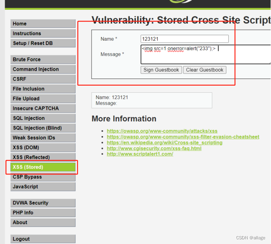This screenshot has width=271, height=244.
Task: Open Insecure CAPTCHA module
Action: click(x=43, y=108)
